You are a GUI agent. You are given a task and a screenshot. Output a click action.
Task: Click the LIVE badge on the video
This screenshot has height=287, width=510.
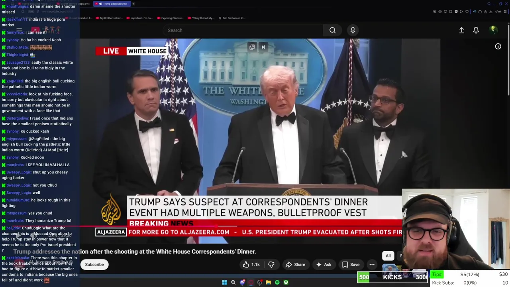(111, 51)
